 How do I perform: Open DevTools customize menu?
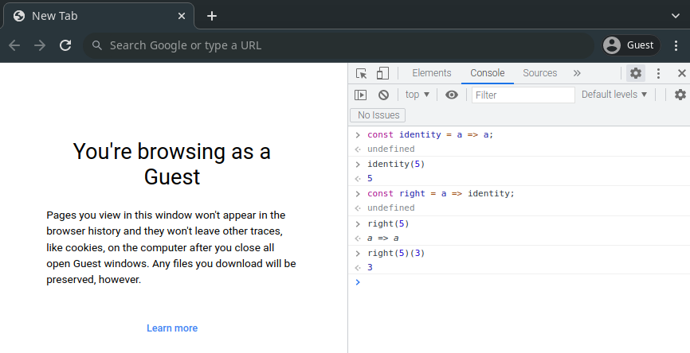[658, 73]
